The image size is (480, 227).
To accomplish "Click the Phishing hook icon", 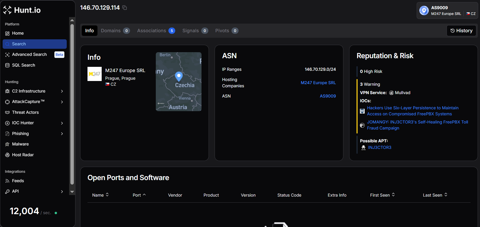I will (7, 134).
